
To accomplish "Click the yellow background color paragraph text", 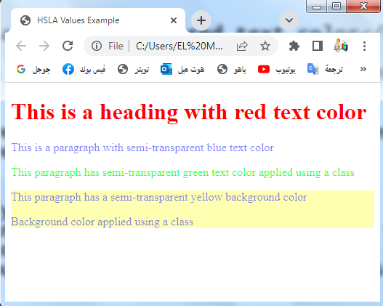I will tap(159, 197).
